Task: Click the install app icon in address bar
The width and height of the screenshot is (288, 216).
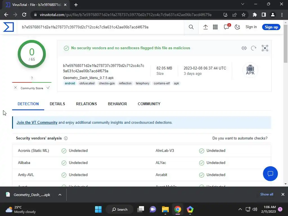Action: (225, 15)
